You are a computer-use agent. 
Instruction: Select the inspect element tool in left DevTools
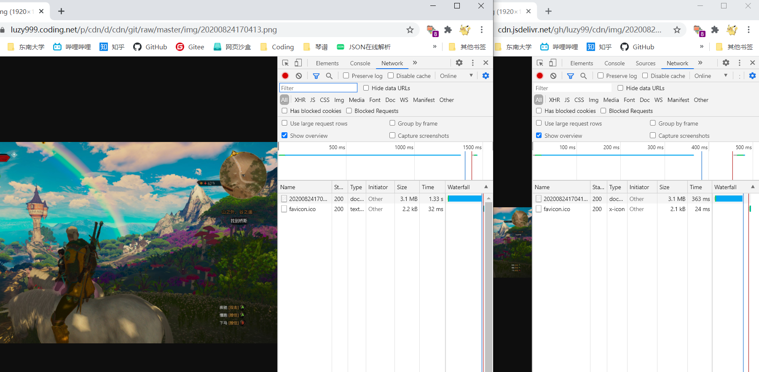click(x=285, y=63)
